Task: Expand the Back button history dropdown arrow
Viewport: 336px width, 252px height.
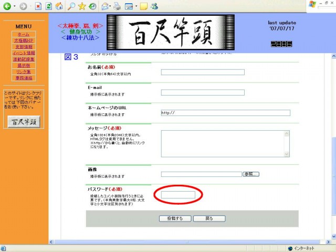Action: tap(15, 7)
